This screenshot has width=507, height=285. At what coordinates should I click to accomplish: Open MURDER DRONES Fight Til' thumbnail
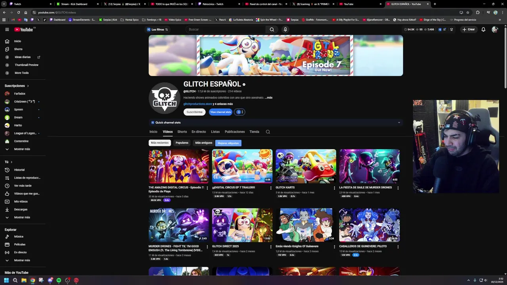[179, 225]
